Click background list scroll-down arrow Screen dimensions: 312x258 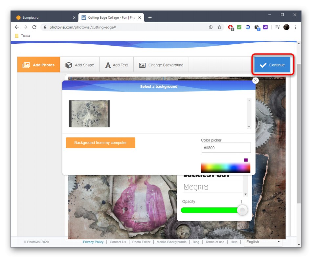click(x=249, y=127)
